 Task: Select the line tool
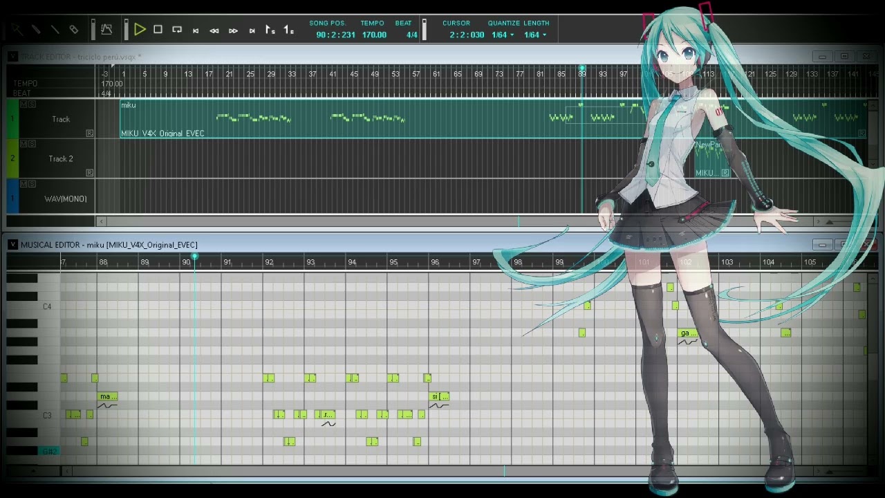(x=55, y=30)
